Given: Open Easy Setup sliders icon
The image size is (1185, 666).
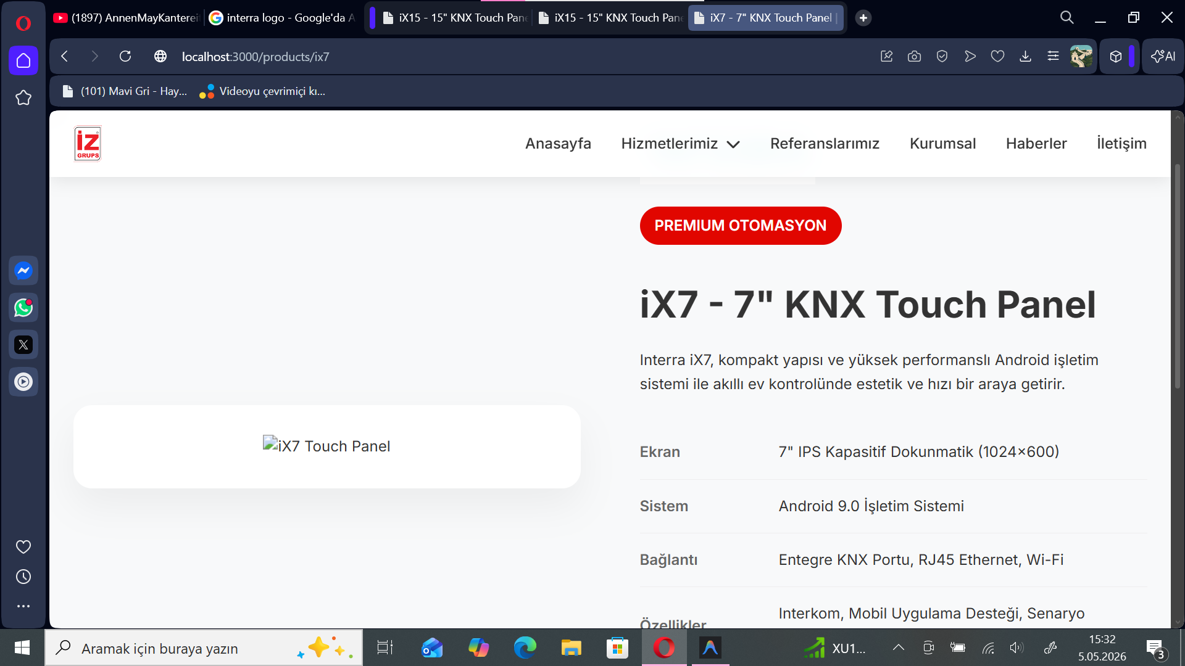Looking at the screenshot, I should 1054,57.
